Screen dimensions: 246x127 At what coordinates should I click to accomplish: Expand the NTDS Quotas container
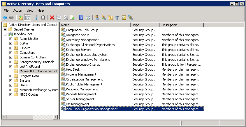pyautogui.click(x=10, y=94)
